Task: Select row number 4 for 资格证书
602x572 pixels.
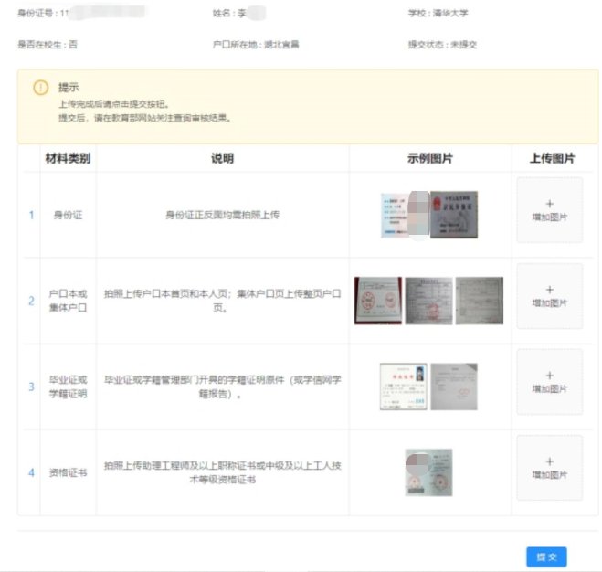Action: pyautogui.click(x=31, y=472)
